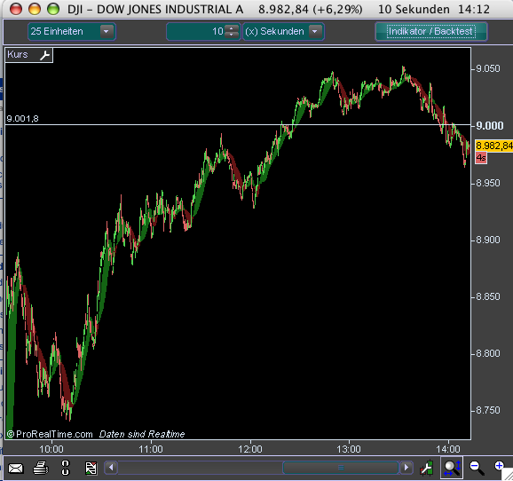This screenshot has width=513, height=481.
Task: Click the green zoom window button
Action: coord(53,10)
